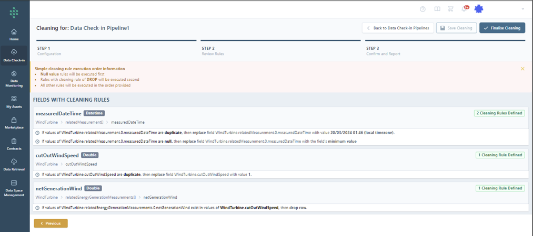
Task: Go to My Assets section
Action: click(x=14, y=102)
